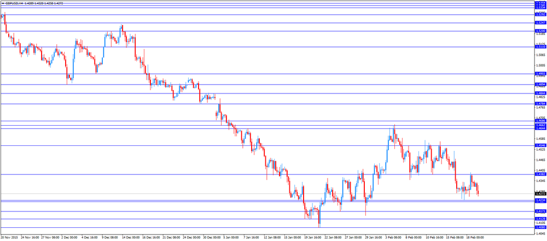Image resolution: width=547 pixels, height=241 pixels.
Task: Click the 5 Jan 00:00 time label
Action: click(232, 237)
